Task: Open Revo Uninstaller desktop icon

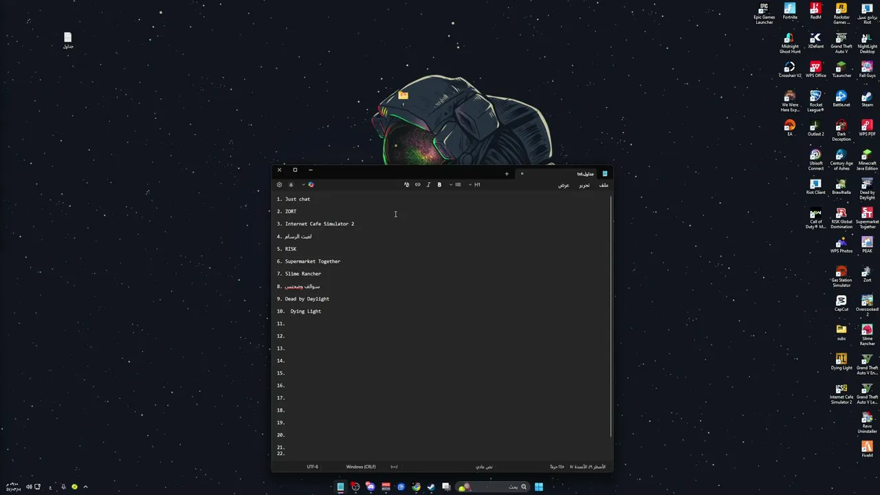Action: (867, 423)
